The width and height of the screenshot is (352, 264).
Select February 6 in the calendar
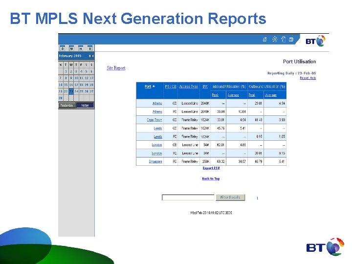pyautogui.click(x=91, y=71)
